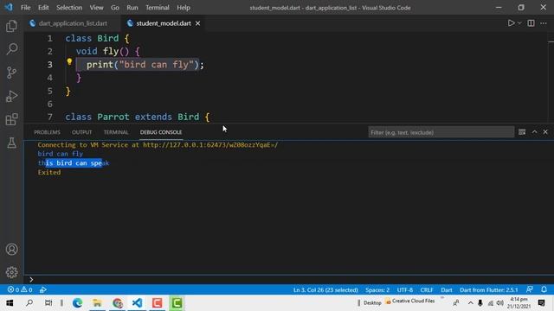Click the lightbulb code action on line 3
Screen dimensions: 554x311
coord(69,62)
